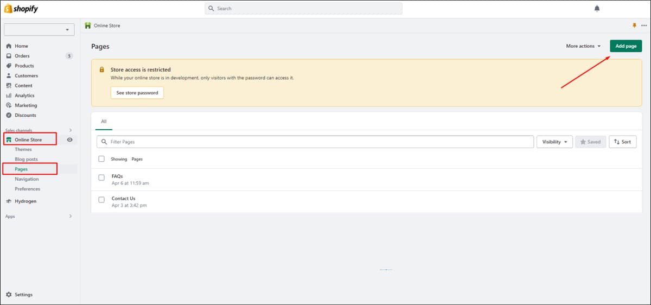Open Navigation under Online Store
The width and height of the screenshot is (651, 305).
click(27, 179)
